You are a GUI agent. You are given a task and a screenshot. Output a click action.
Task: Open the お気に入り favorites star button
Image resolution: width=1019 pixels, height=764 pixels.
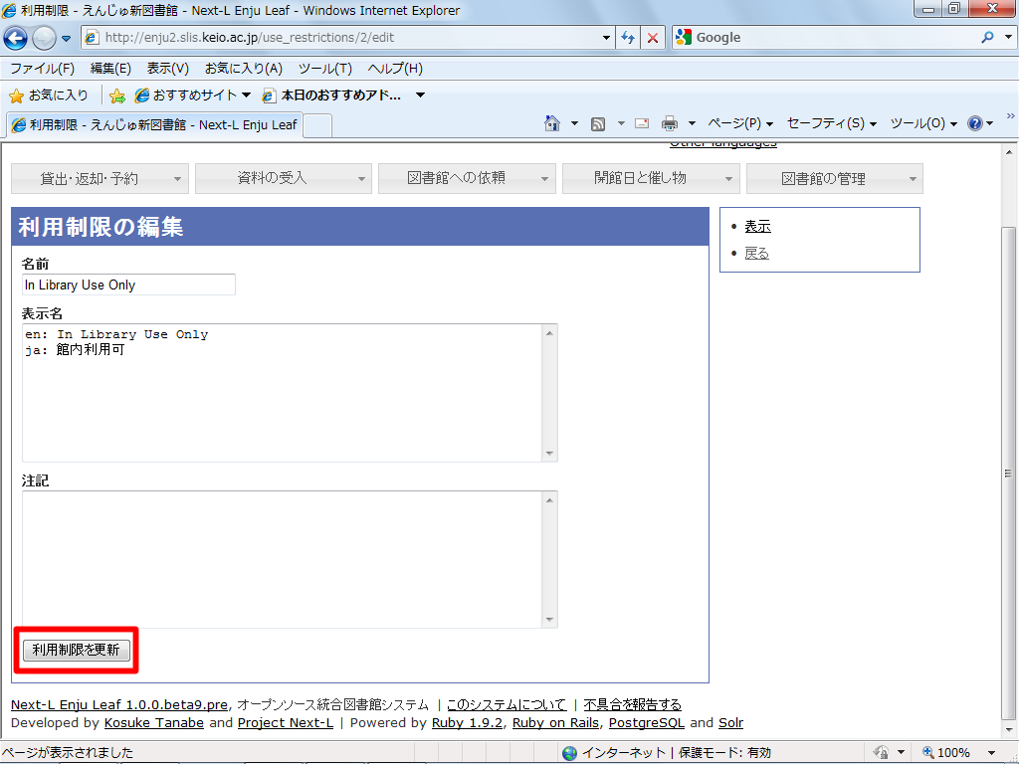pos(49,95)
